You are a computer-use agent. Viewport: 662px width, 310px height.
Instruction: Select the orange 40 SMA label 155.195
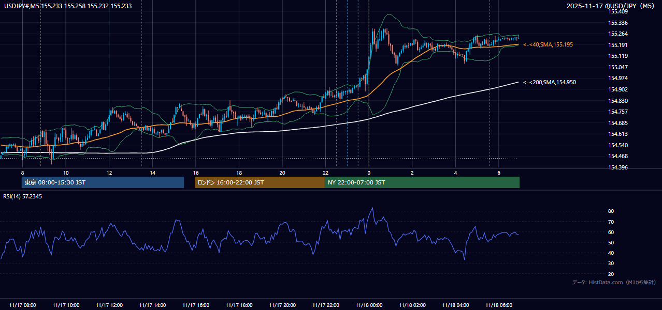548,45
